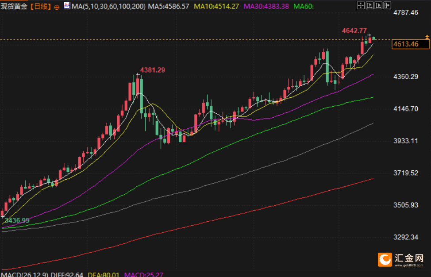The height and width of the screenshot is (277, 431).
Task: Click the MA5:4586.57 value
Action: click(x=169, y=6)
